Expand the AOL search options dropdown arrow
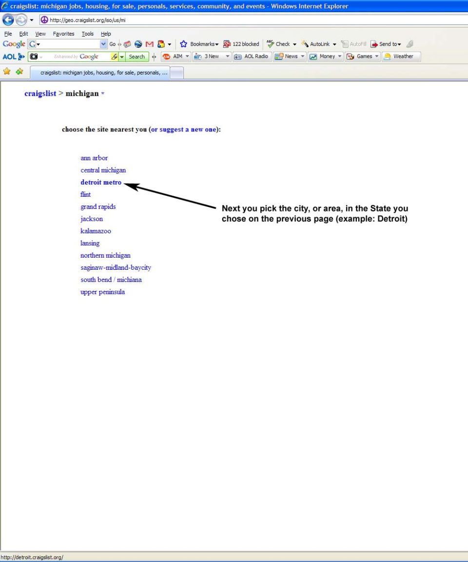This screenshot has height=562, width=468. (x=122, y=56)
